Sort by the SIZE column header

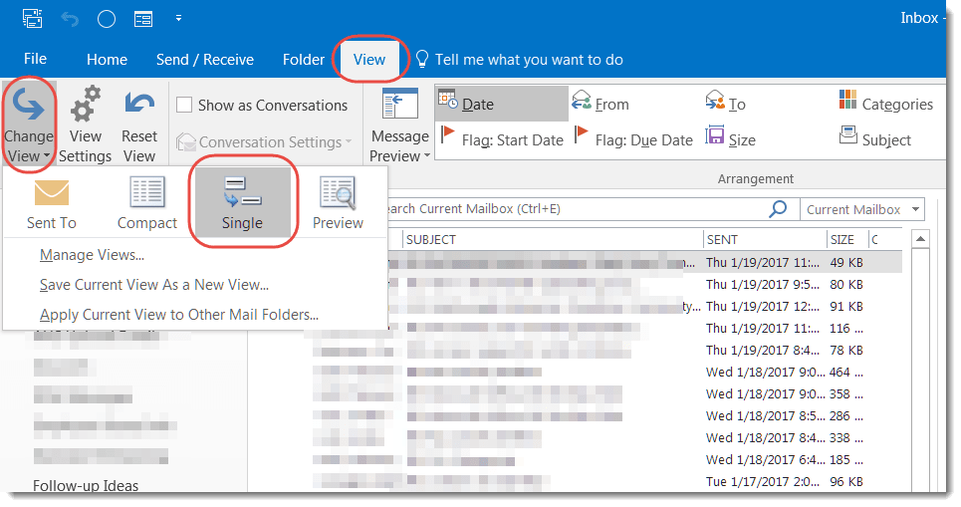tap(847, 239)
